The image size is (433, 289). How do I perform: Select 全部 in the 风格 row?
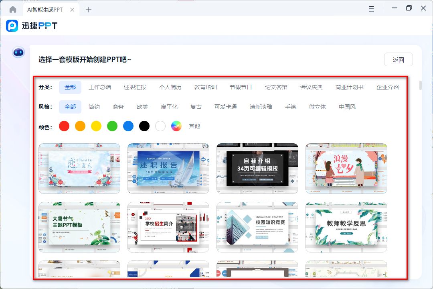coord(70,107)
